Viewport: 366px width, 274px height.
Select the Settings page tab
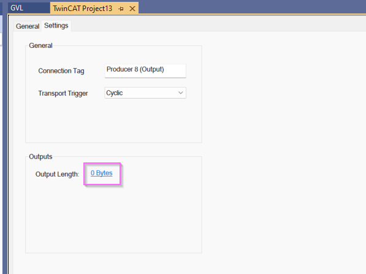pyautogui.click(x=56, y=26)
